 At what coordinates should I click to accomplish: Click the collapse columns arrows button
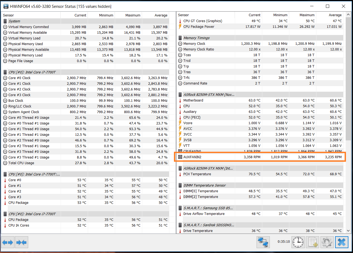tap(21, 242)
